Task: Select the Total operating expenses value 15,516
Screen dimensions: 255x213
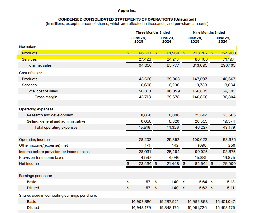Action: (x=144, y=128)
